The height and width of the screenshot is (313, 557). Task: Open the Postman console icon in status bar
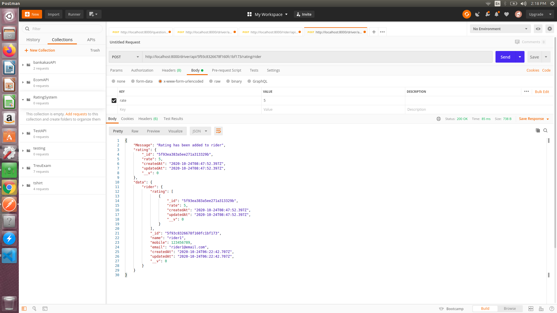pyautogui.click(x=45, y=309)
